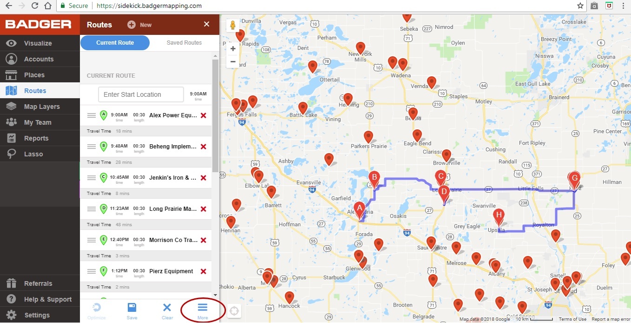Open the Terms of Use link
Viewport: 631px width, 323px height.
point(572,319)
